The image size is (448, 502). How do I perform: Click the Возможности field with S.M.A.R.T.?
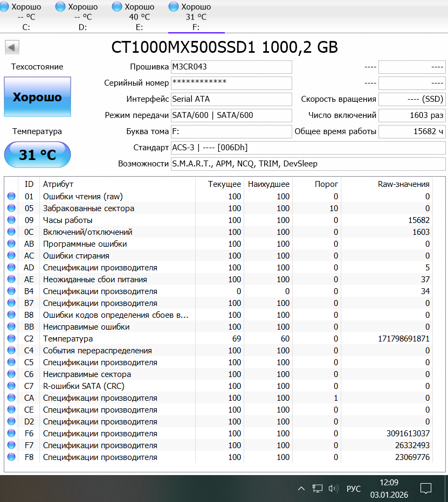click(x=308, y=164)
